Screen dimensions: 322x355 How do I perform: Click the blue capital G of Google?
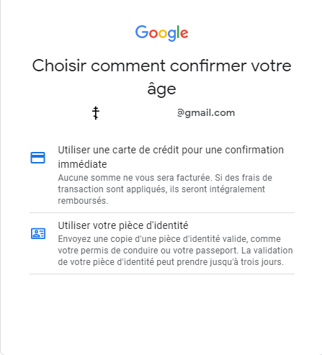click(x=142, y=32)
